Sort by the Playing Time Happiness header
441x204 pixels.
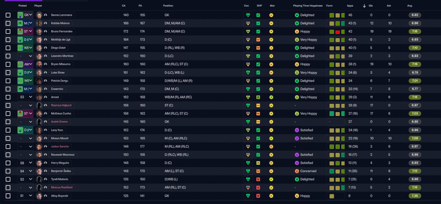308,6
